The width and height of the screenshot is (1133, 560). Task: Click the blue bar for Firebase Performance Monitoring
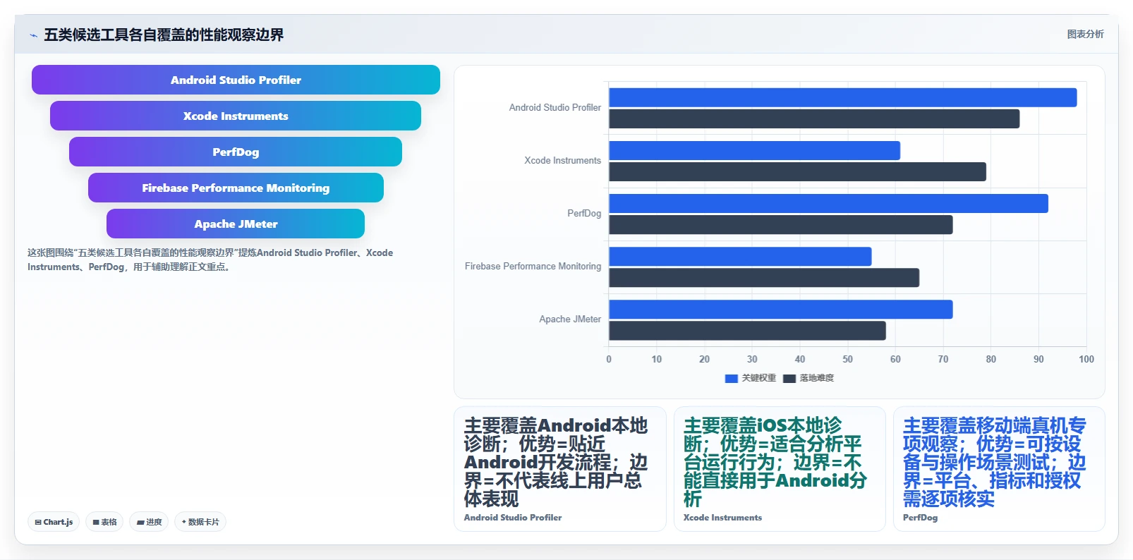tap(740, 256)
